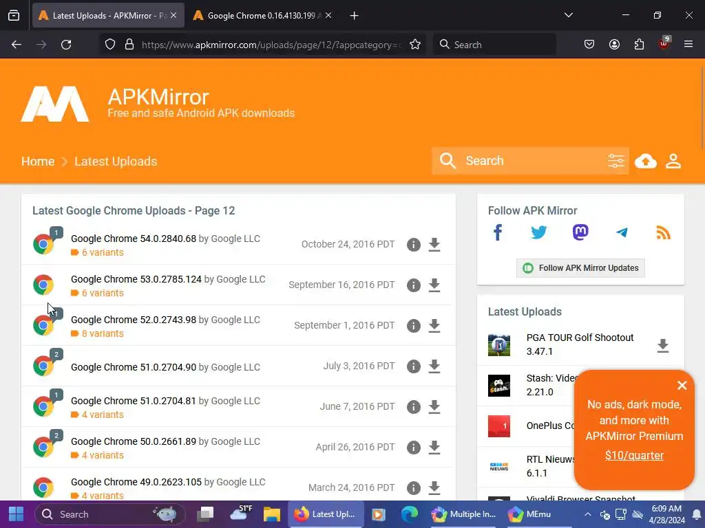Open search filter sliders icon

pyautogui.click(x=616, y=161)
